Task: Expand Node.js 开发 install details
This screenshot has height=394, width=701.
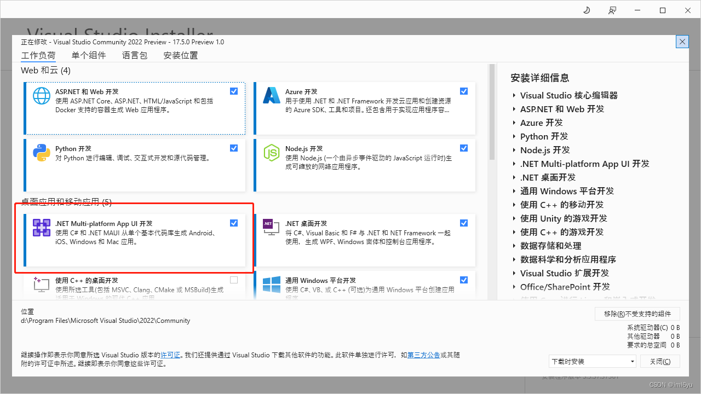Action: coord(515,150)
